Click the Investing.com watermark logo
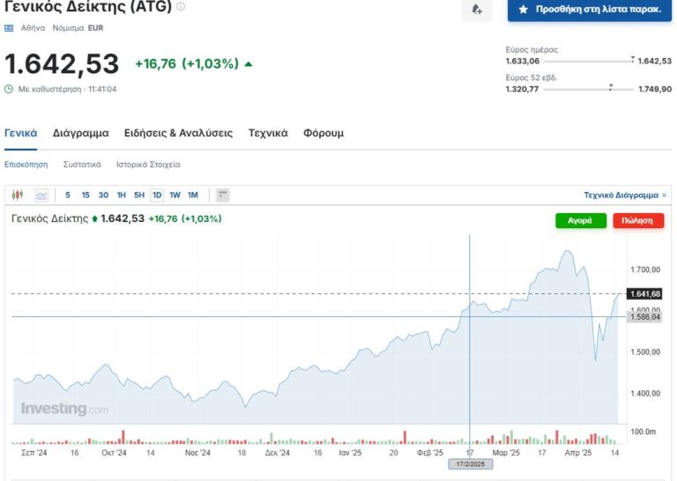Screen dimensions: 677x481 (x=64, y=409)
